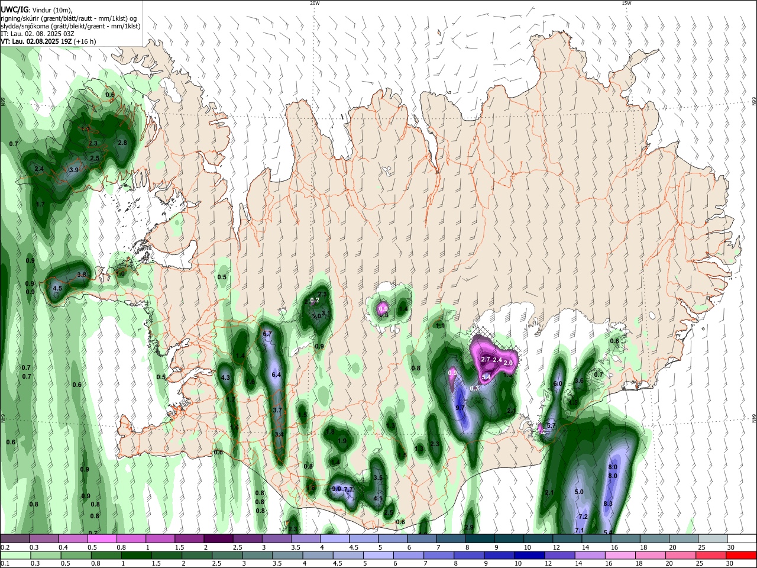
Task: Click the 4.1 precipitation value
Action: 378,499
